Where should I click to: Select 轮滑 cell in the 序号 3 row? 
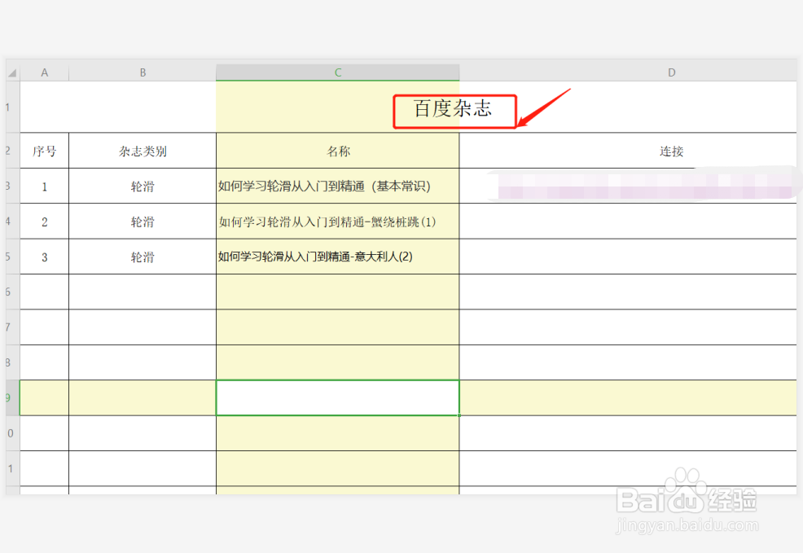(x=143, y=257)
